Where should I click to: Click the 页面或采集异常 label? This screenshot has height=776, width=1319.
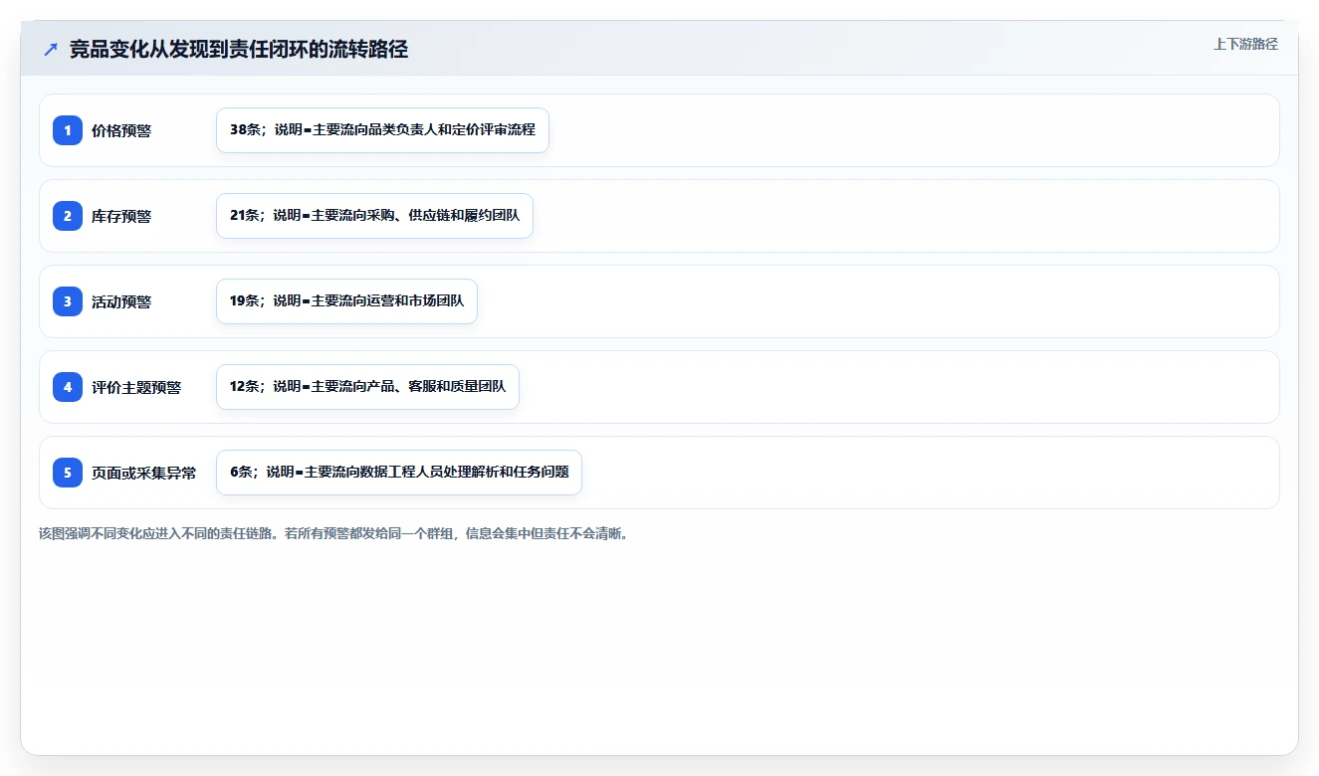click(144, 473)
